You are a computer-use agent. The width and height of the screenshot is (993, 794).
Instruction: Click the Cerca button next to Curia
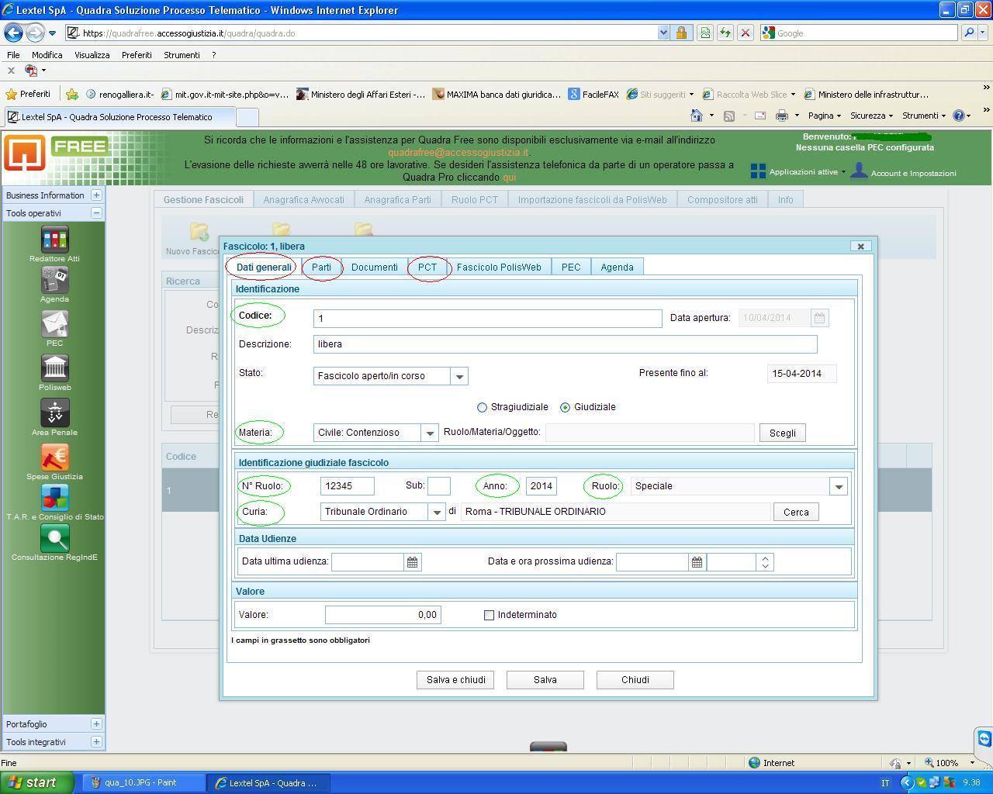point(796,512)
